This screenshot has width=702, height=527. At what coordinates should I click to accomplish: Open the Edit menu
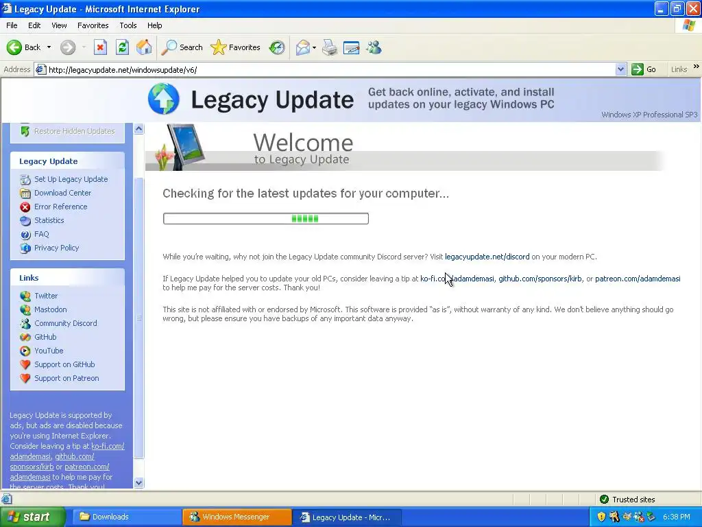tap(34, 25)
